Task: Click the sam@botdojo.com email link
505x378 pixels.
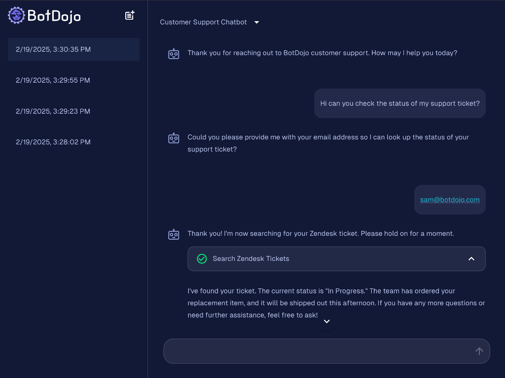Action: point(450,200)
